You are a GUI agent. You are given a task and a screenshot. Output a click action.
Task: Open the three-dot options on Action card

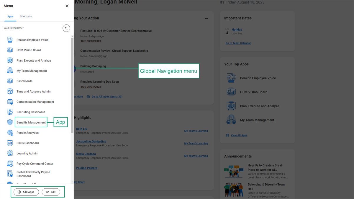(206, 18)
